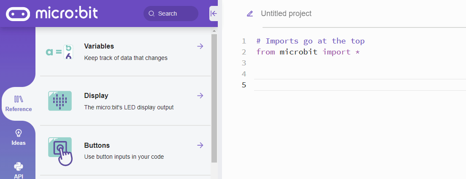Click 'Keep track of data that changes'
Viewport: 466px width, 179px height.
click(x=126, y=58)
